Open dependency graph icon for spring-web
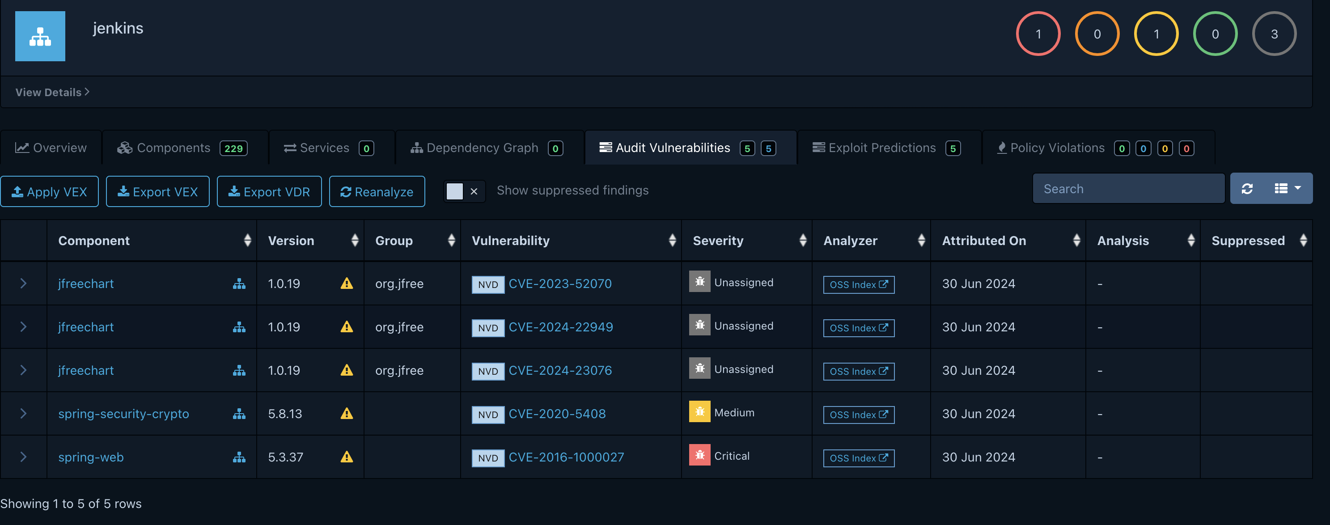The height and width of the screenshot is (525, 1330). point(239,457)
